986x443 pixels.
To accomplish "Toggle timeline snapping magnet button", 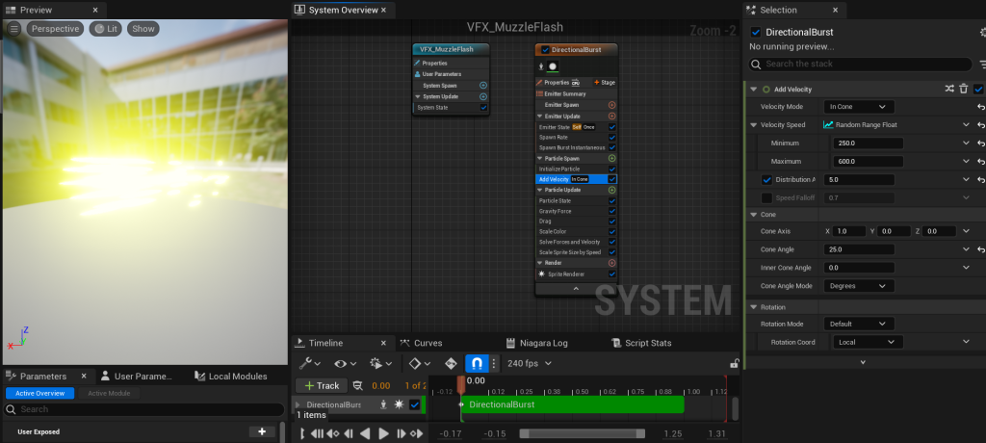I will click(476, 363).
